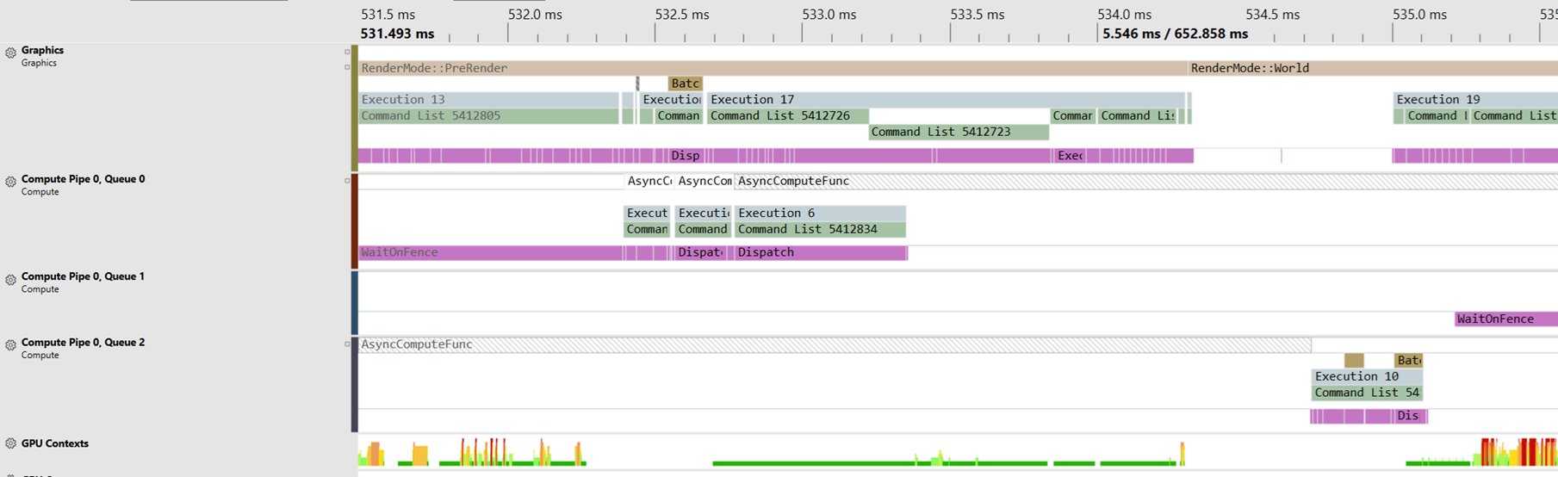Open gear for Compute Pipe 0, Queue 0
This screenshot has height=477, width=1558.
coord(10,182)
